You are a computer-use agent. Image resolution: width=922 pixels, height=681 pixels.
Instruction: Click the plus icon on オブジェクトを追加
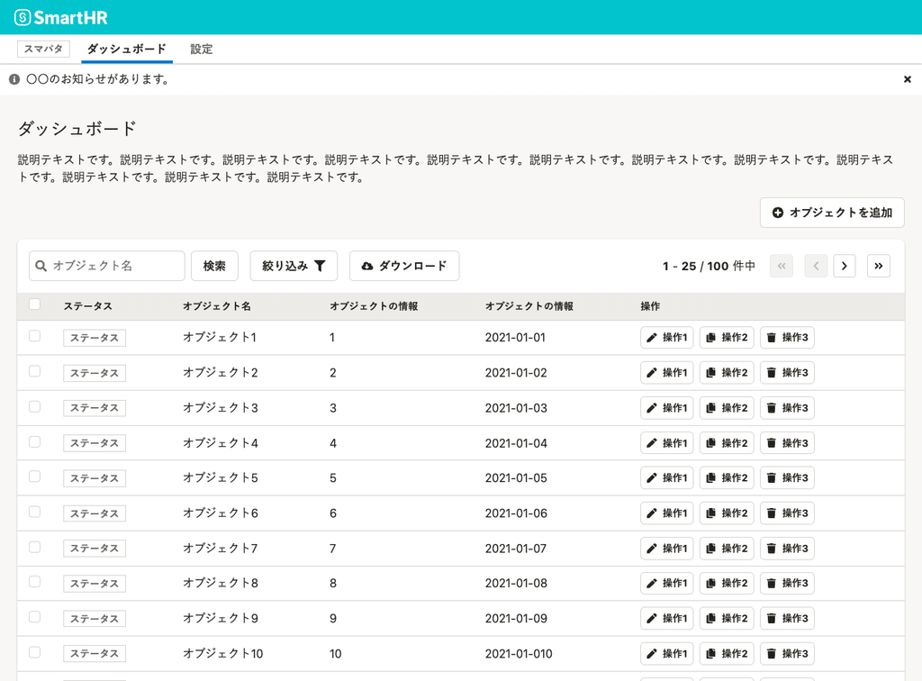780,213
